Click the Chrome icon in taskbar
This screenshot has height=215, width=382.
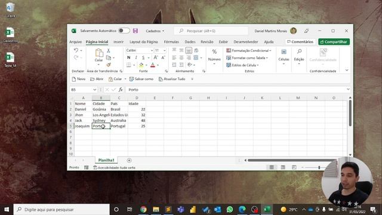tap(143, 210)
